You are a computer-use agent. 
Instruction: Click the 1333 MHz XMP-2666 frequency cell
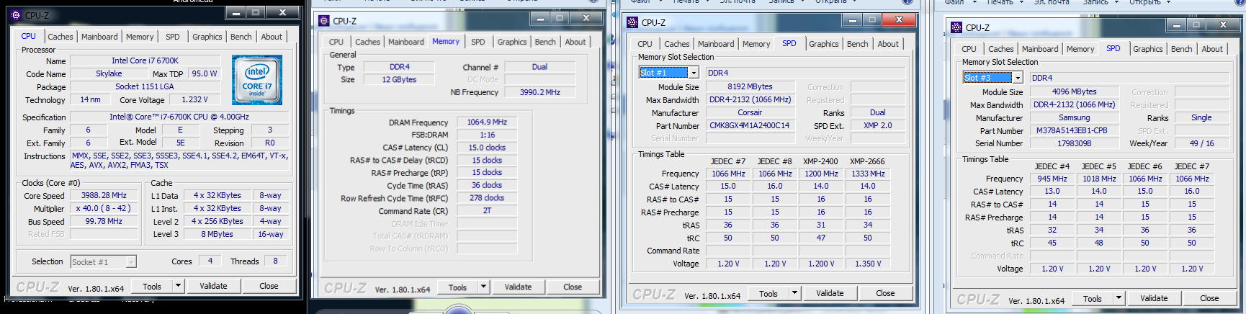(868, 174)
